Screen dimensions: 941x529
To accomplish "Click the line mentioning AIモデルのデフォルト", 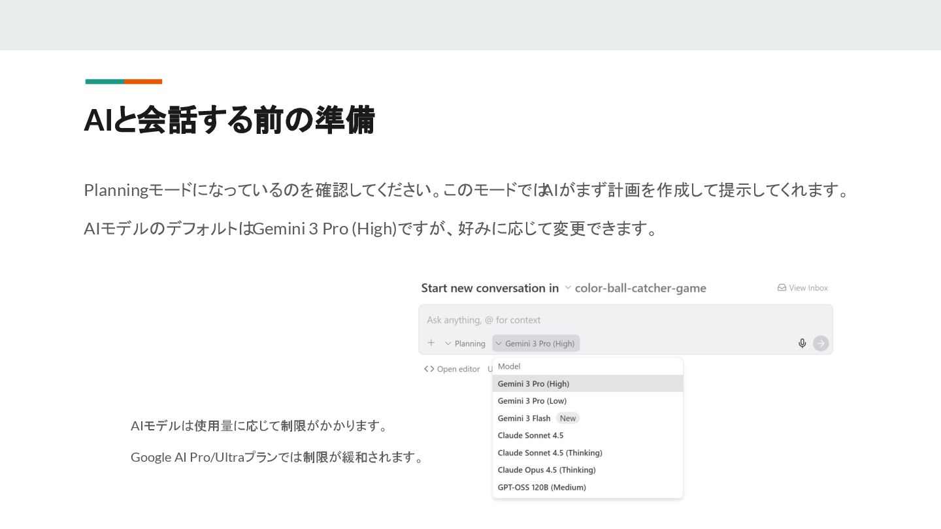I will point(371,229).
